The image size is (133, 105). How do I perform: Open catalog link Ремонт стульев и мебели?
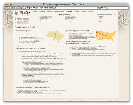(72, 21)
